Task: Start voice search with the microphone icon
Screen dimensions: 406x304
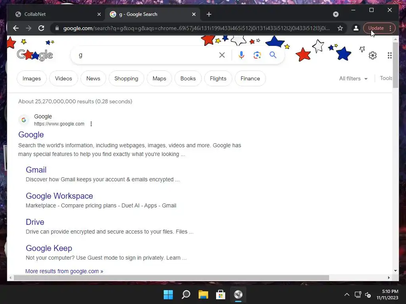Action: pos(241,55)
